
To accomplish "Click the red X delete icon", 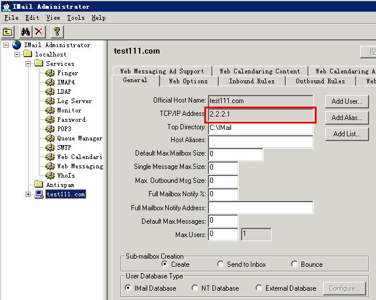I will coord(38,31).
